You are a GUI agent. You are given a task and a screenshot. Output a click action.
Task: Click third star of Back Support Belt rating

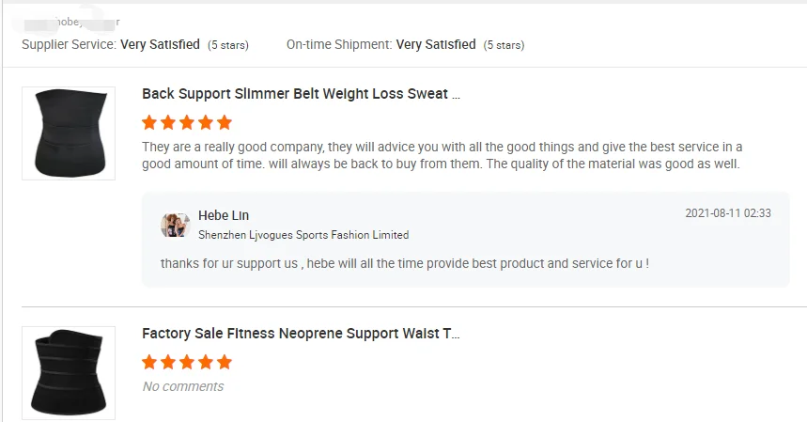click(x=187, y=123)
